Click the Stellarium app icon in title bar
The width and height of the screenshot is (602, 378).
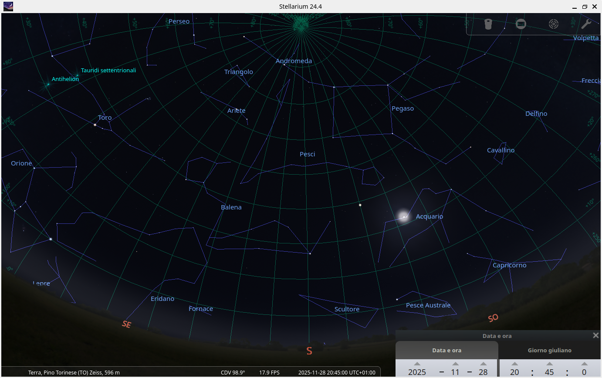click(8, 7)
